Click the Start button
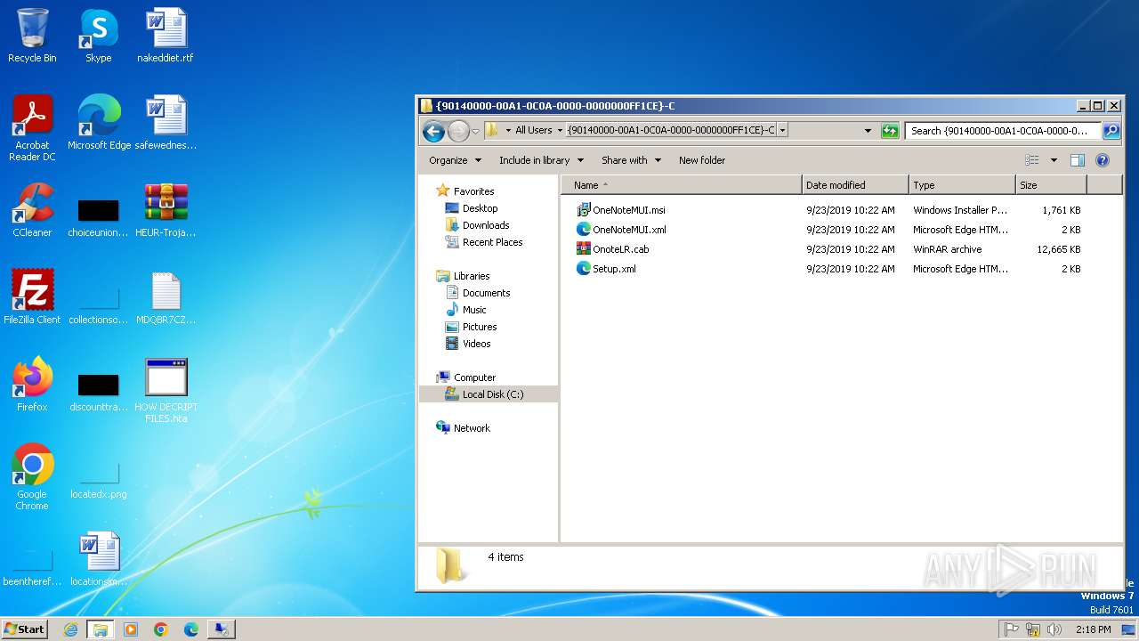1139x641 pixels. (24, 629)
